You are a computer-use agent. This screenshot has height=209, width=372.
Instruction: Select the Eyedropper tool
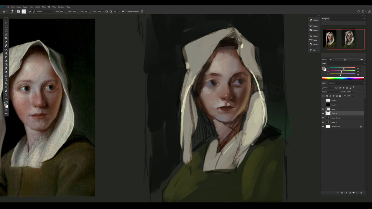(6, 42)
